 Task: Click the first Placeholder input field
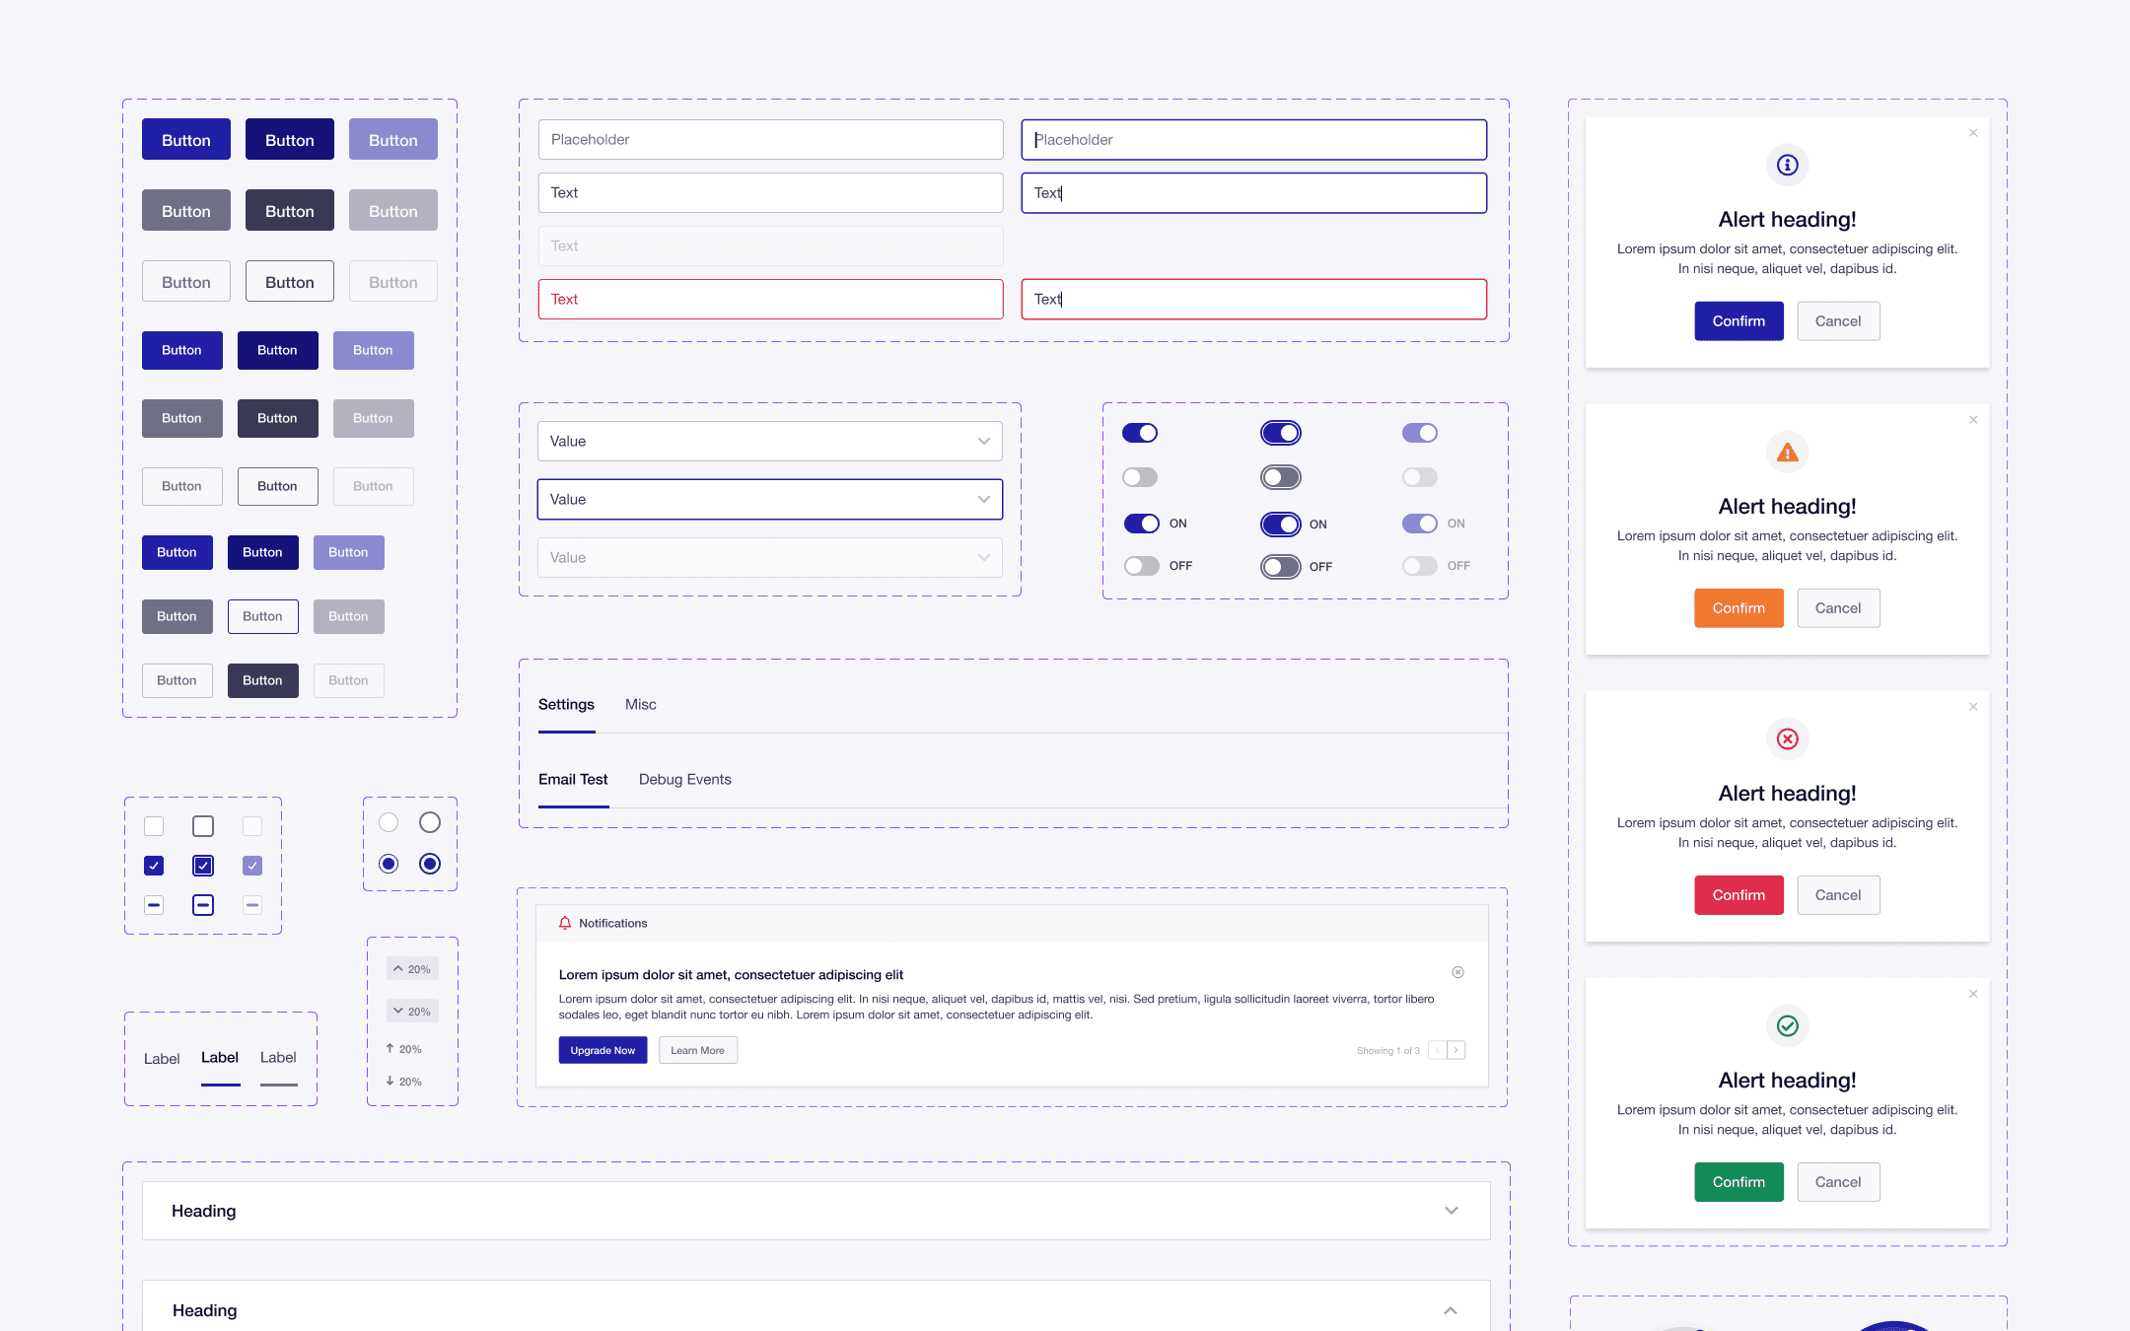[x=769, y=139]
